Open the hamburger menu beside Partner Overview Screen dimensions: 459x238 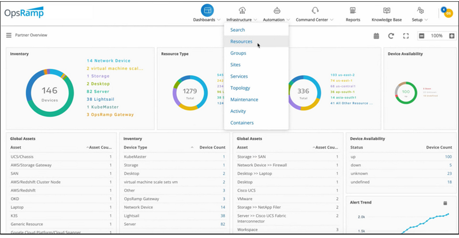[9, 35]
